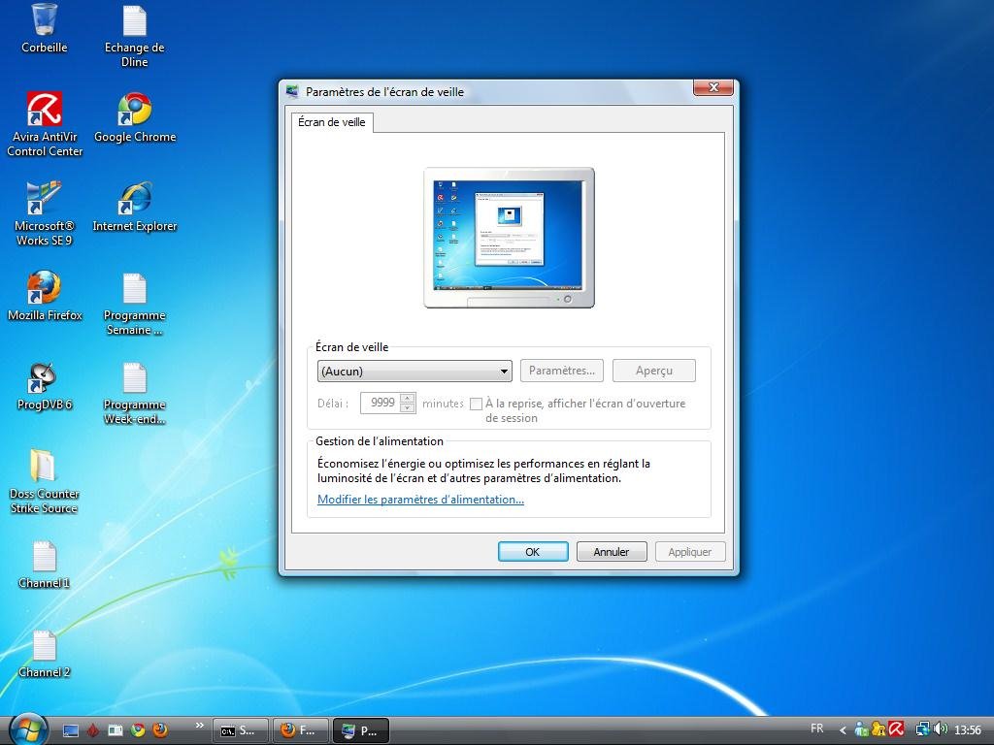Click the screen saver preview monitor thumbnail
This screenshot has height=745, width=994.
point(509,233)
